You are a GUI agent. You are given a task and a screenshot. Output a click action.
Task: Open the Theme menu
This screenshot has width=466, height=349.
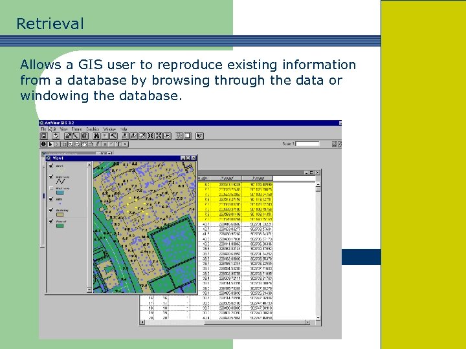pyautogui.click(x=76, y=129)
